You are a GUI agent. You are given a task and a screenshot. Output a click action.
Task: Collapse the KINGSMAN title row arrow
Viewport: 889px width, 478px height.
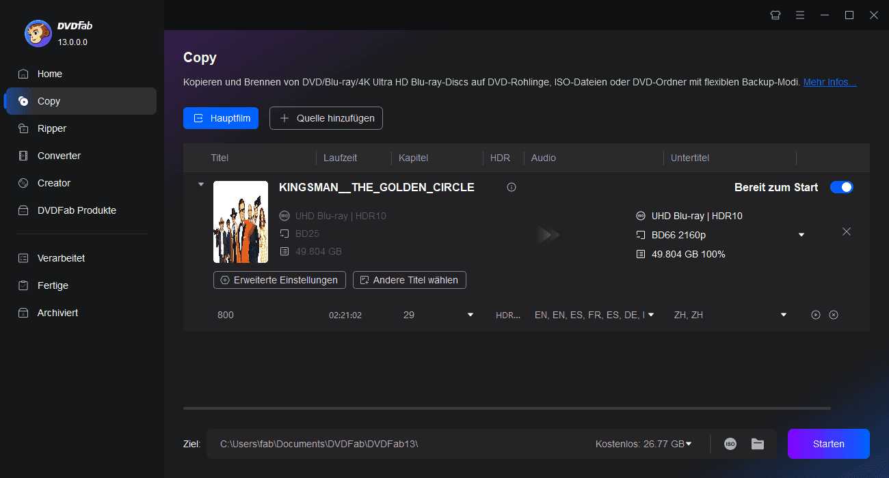click(x=200, y=184)
